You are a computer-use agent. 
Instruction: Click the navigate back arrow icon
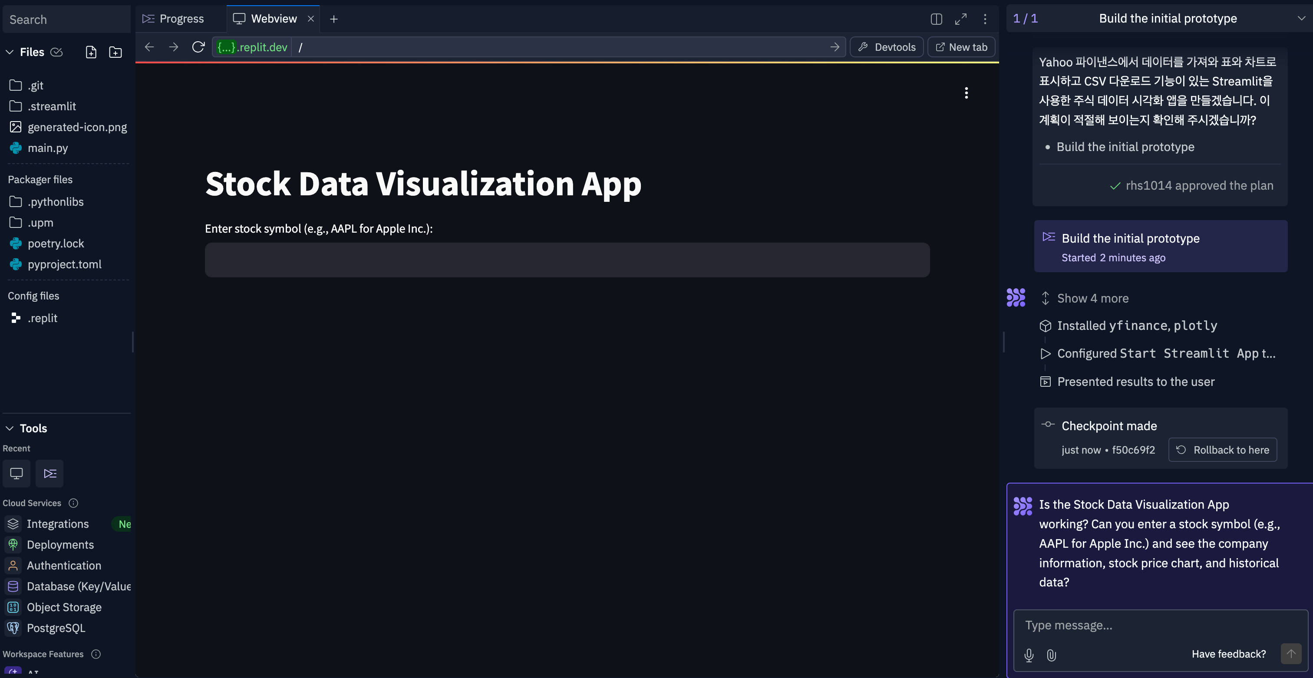[149, 47]
